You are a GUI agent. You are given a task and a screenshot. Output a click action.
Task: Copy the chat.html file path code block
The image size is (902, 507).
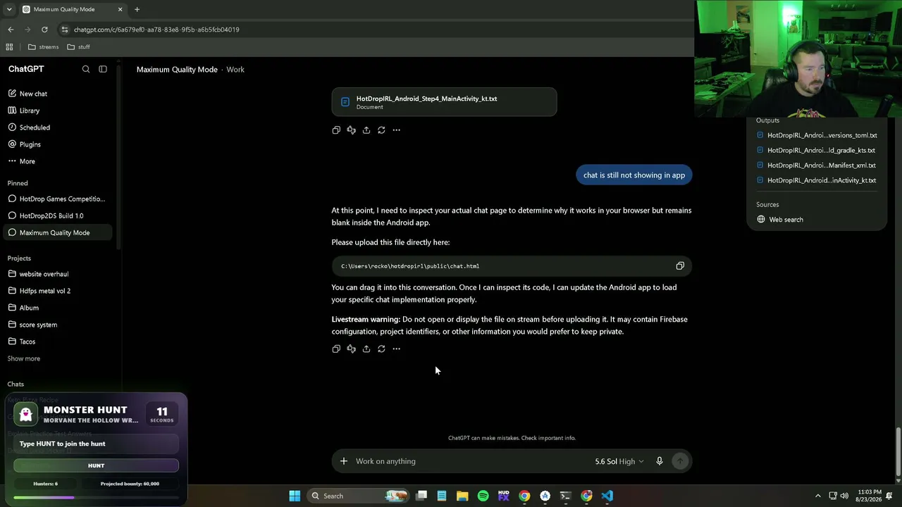[680, 266]
